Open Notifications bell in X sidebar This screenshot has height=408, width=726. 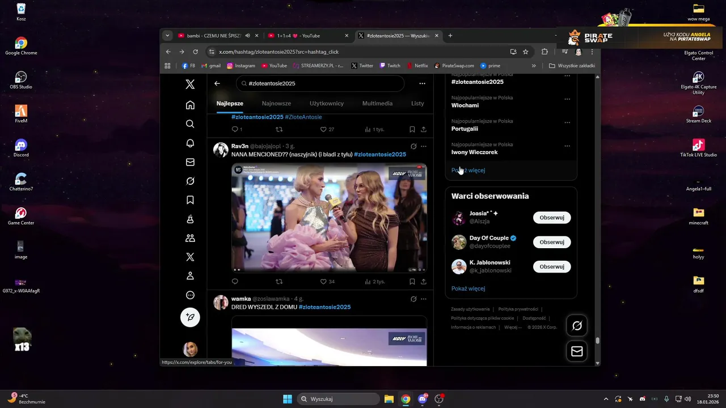click(190, 143)
